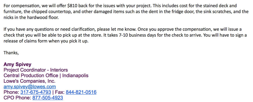253x102 pixels.
Task: Click the fax number 844-821-0516 link
Action: (81, 92)
